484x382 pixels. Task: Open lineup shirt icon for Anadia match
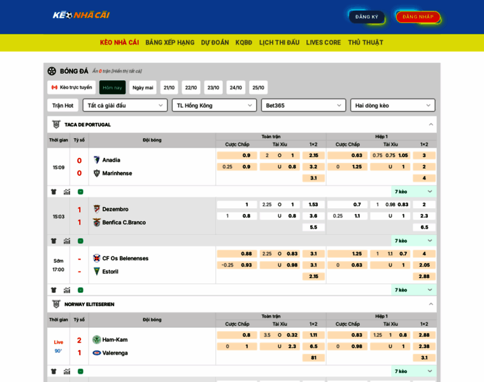[x=54, y=192]
